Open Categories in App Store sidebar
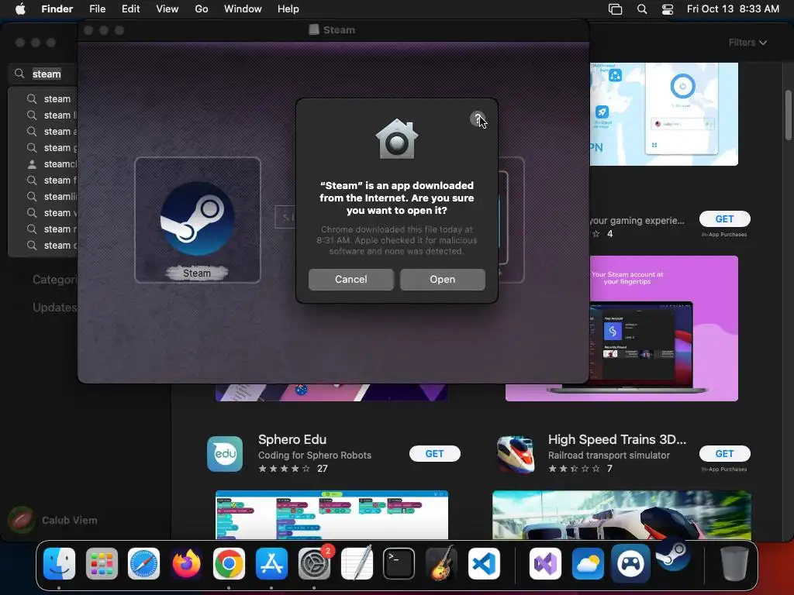Viewport: 794px width, 595px height. (x=55, y=280)
